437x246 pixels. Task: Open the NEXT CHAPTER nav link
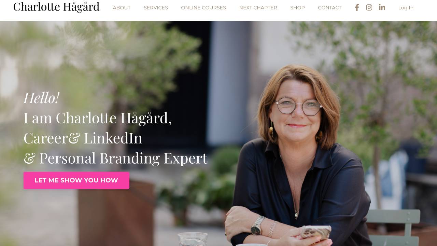[x=258, y=8]
